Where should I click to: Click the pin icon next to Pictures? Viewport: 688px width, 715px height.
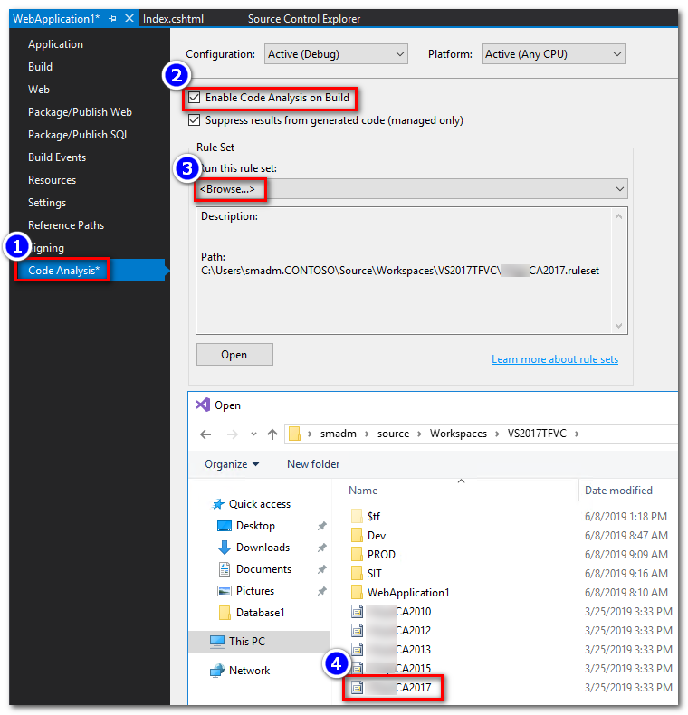(322, 591)
